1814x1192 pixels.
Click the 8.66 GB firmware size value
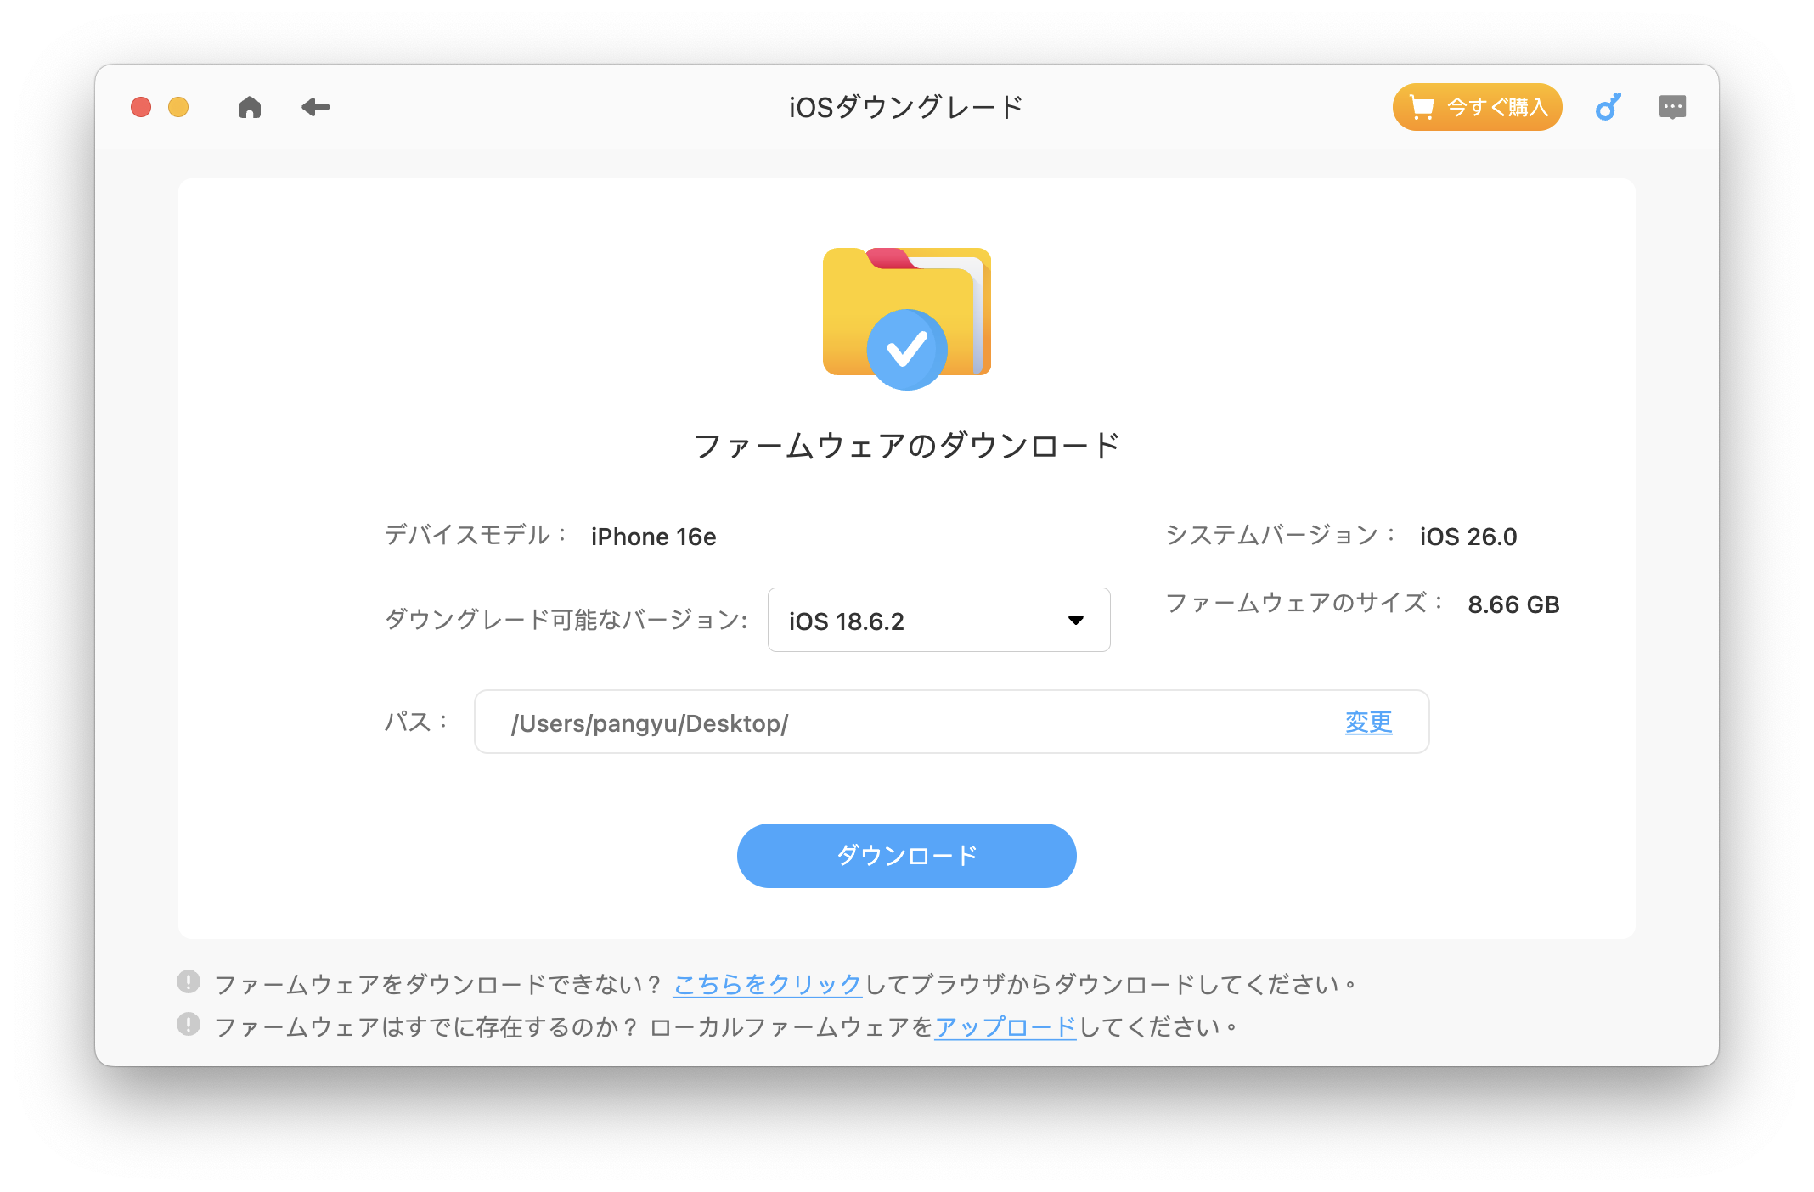tap(1513, 604)
